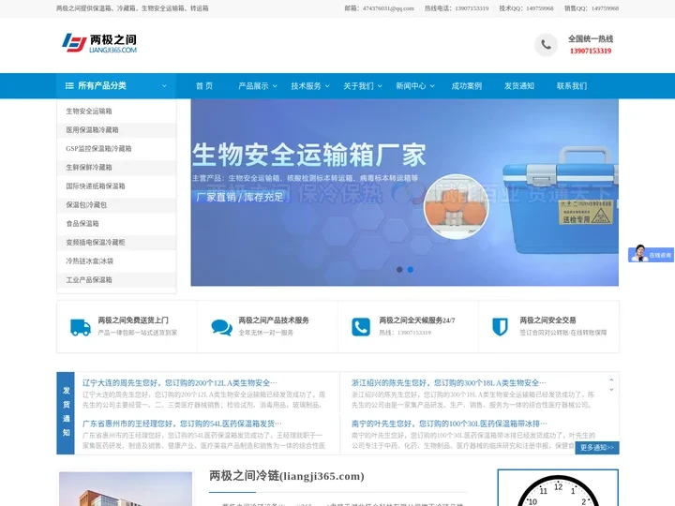The image size is (675, 506).
Task: Click the 两极之间免费送货上门 title
Action: point(133,320)
